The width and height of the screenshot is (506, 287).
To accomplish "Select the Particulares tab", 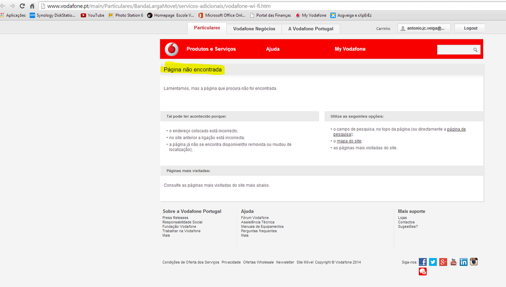I will click(x=207, y=28).
